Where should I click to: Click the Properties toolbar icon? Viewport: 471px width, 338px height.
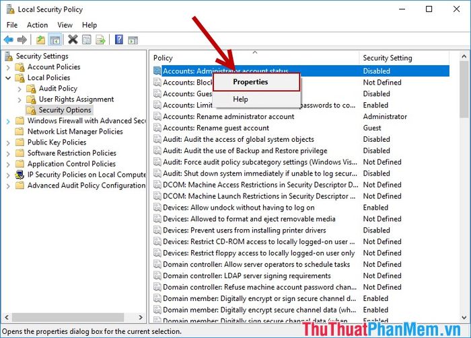(87, 40)
